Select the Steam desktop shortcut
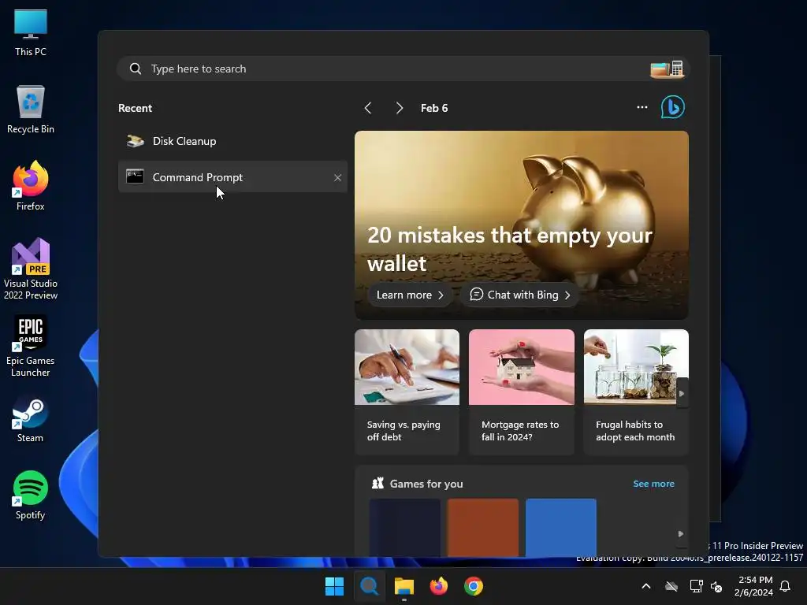 pos(31,419)
